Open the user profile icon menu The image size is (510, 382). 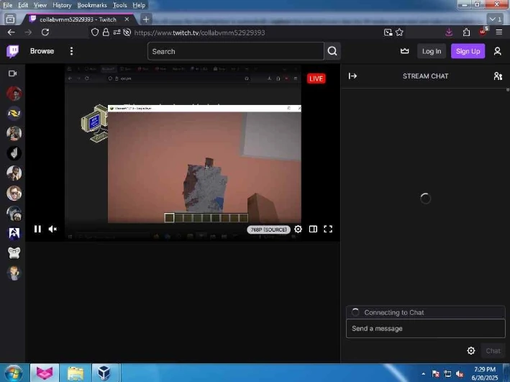point(497,51)
